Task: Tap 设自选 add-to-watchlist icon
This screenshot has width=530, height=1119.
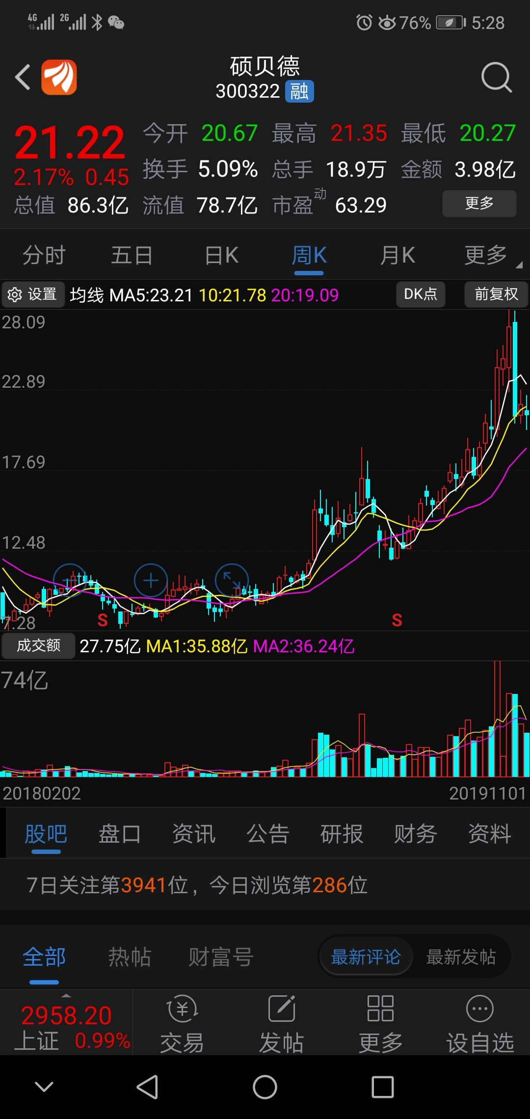Action: click(x=480, y=1024)
